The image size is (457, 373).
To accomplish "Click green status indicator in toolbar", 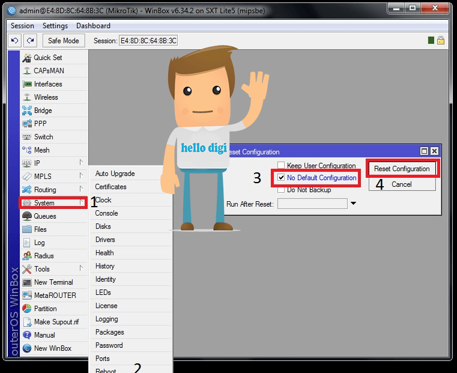I will 431,40.
